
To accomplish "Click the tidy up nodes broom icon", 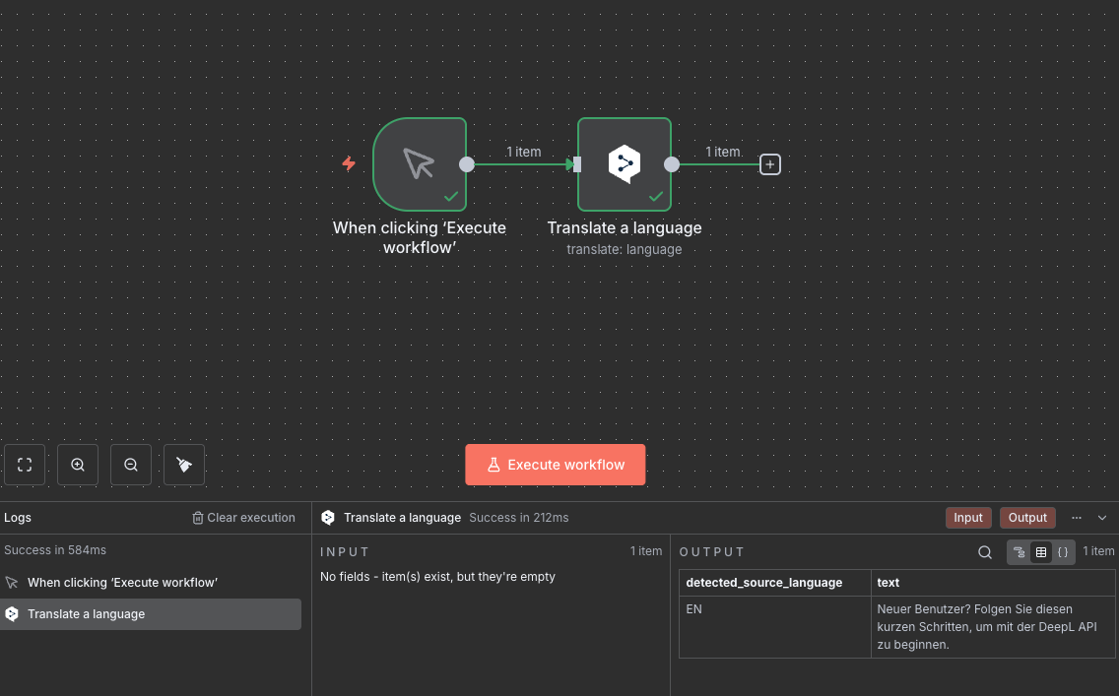I will click(x=184, y=465).
